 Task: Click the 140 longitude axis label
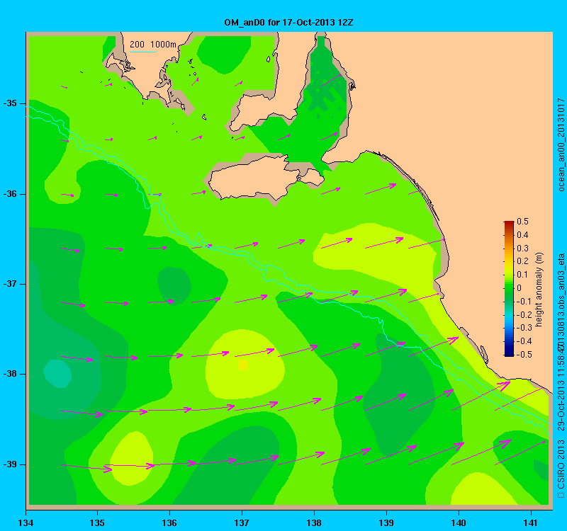tap(459, 523)
